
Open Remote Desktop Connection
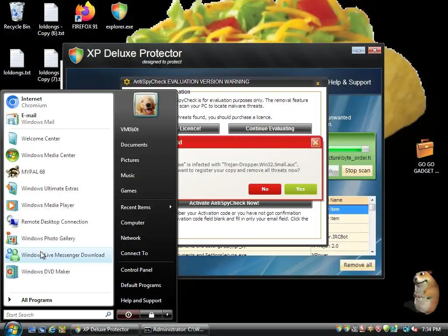click(59, 222)
